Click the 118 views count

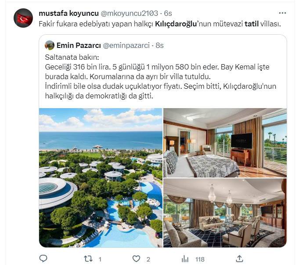coord(200,259)
